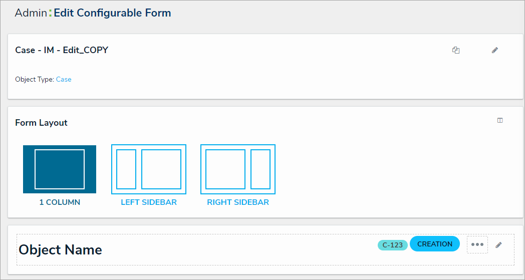Pick the Right Sidebar layout thumbnail

(238, 169)
